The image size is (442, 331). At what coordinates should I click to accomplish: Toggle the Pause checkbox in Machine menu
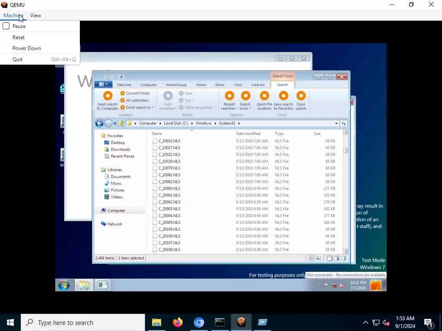(6, 26)
